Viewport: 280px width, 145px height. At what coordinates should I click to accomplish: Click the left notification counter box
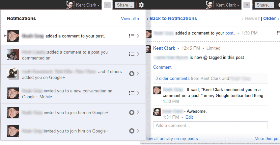pos(107,5)
